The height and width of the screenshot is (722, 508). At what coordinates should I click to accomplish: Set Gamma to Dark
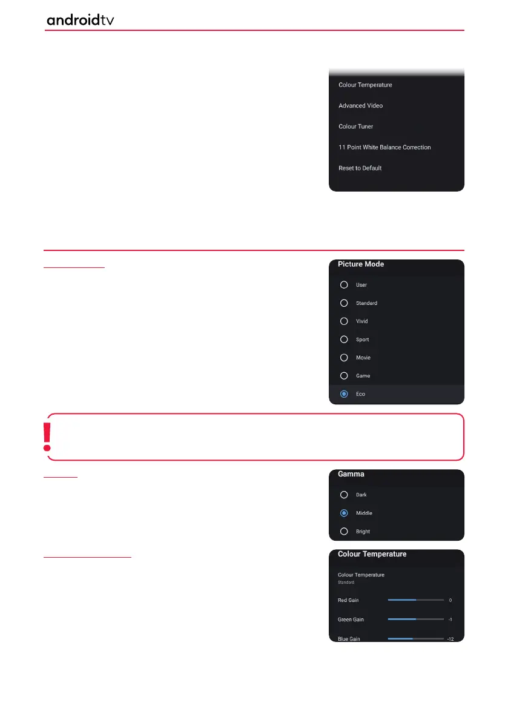pyautogui.click(x=344, y=495)
